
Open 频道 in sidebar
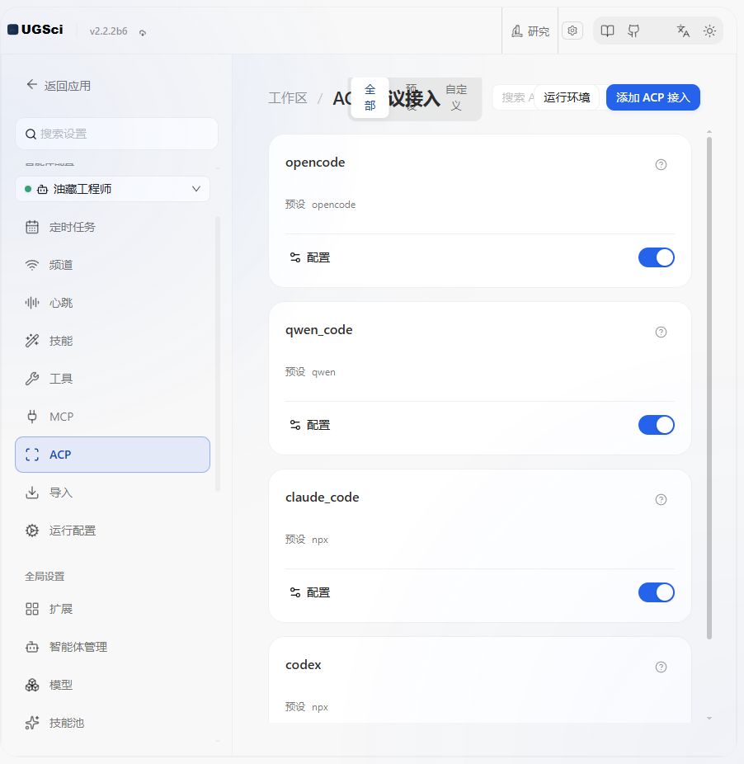pyautogui.click(x=112, y=265)
